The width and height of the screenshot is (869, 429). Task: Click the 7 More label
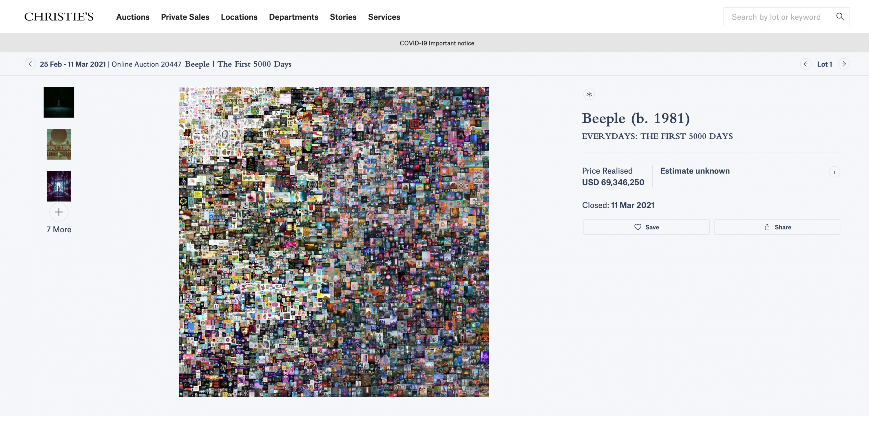59,229
